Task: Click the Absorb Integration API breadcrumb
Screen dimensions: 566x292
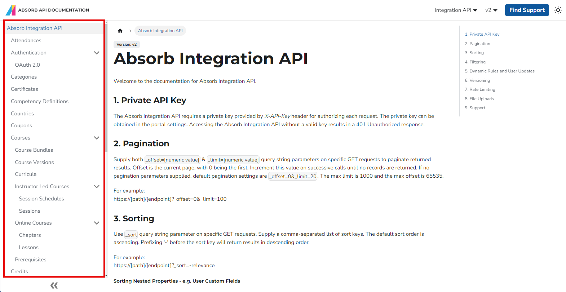Action: click(x=160, y=31)
